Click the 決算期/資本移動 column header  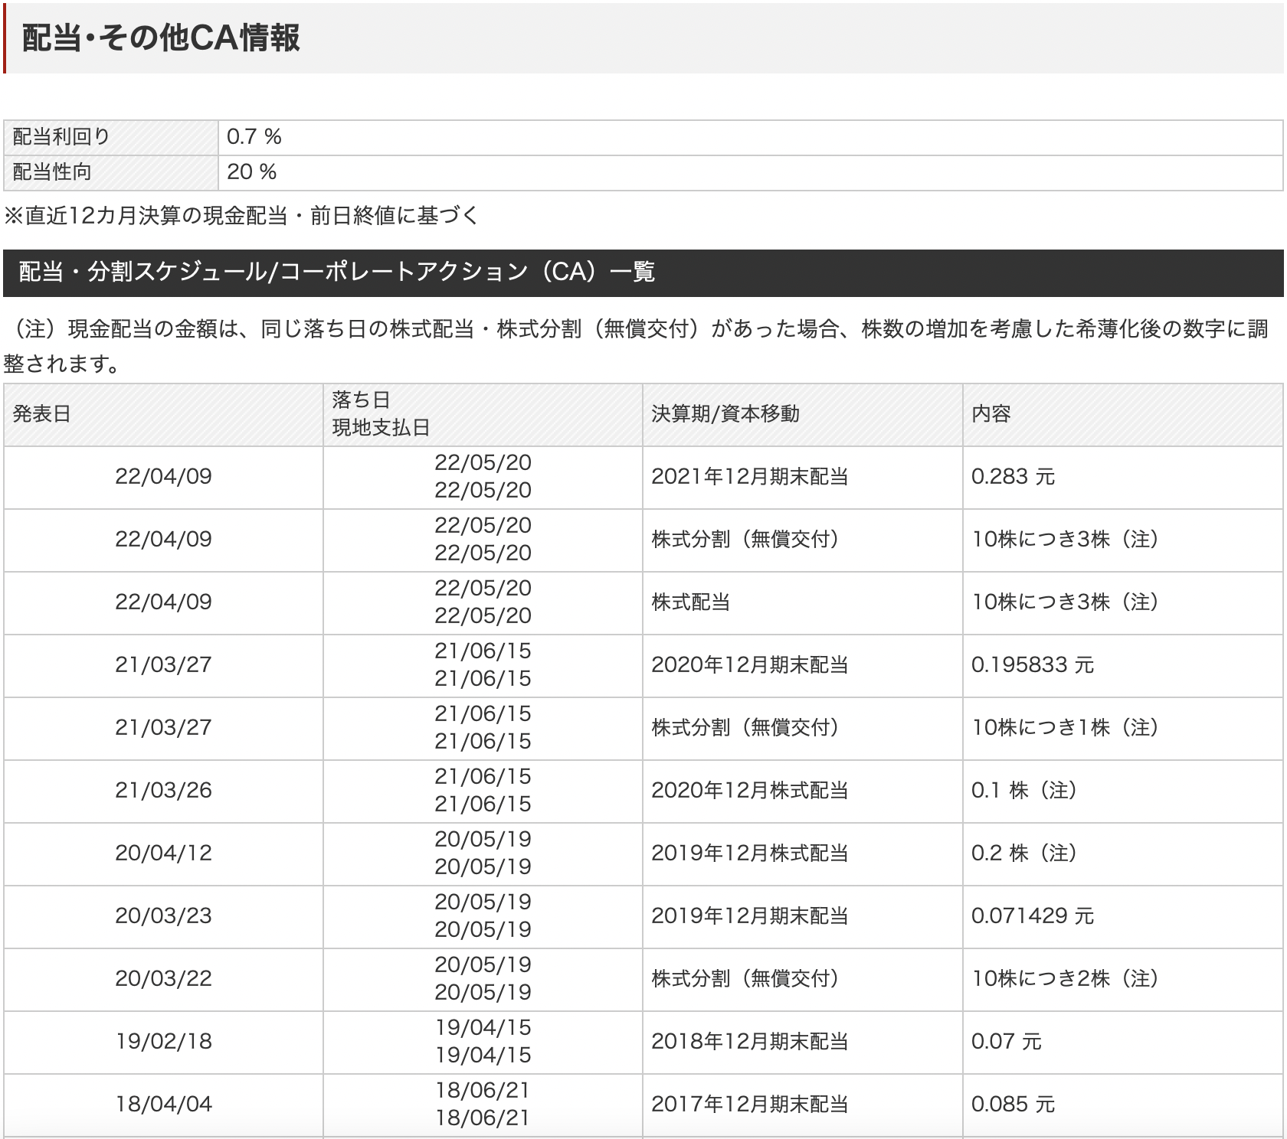click(802, 414)
